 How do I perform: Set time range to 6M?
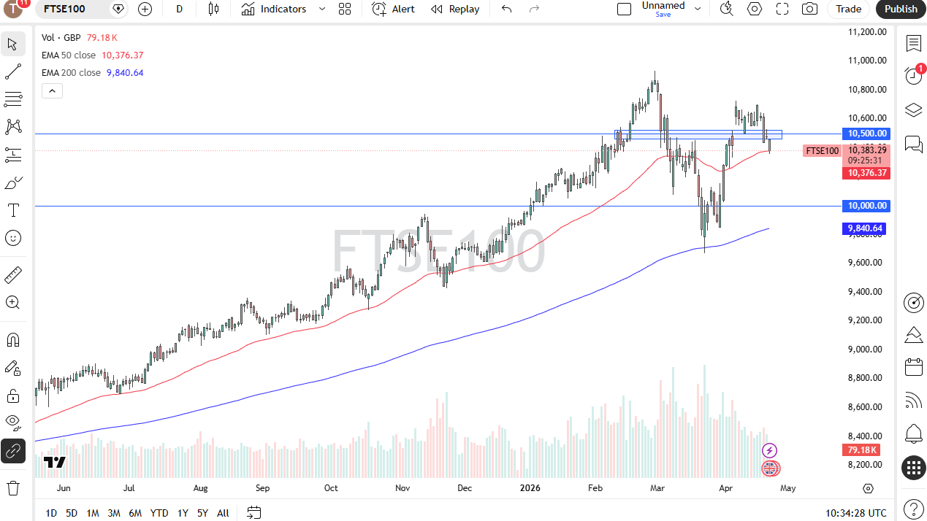click(x=135, y=513)
